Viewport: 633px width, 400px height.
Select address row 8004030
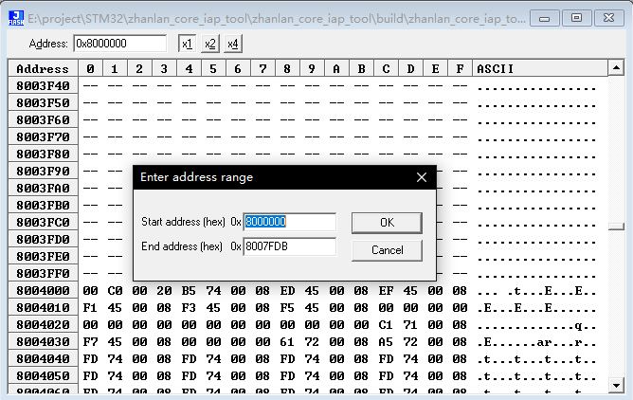(x=43, y=342)
